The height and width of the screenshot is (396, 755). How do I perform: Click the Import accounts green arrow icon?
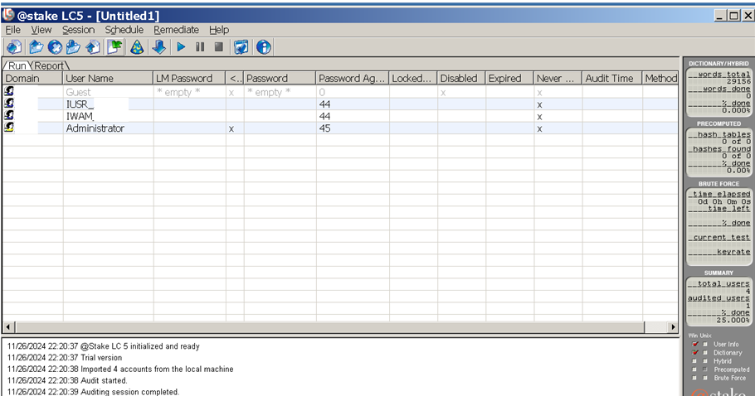tap(115, 47)
